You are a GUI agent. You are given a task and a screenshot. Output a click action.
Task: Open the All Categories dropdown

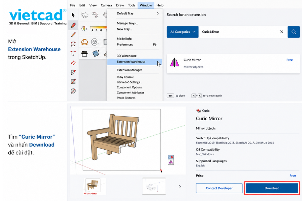[183, 32]
